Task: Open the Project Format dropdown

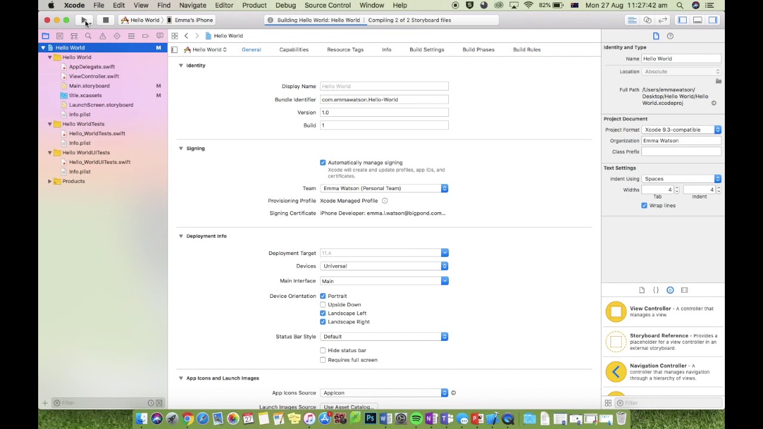Action: coord(681,130)
